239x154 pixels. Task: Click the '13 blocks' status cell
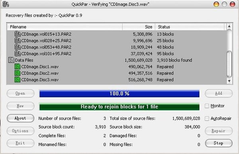(165, 34)
